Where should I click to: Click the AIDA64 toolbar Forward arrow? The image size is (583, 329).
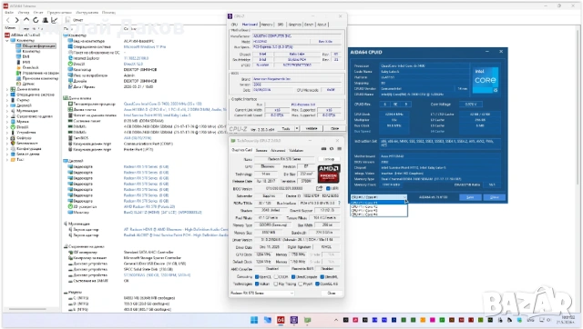pyautogui.click(x=16, y=20)
